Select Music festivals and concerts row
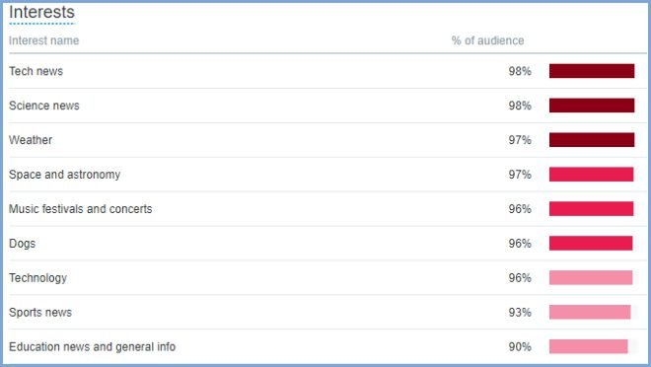The width and height of the screenshot is (651, 367). 327,209
